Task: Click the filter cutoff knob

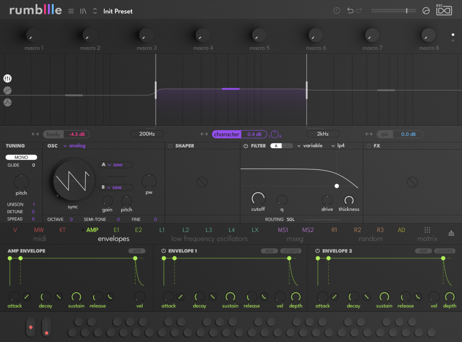Action: point(258,199)
